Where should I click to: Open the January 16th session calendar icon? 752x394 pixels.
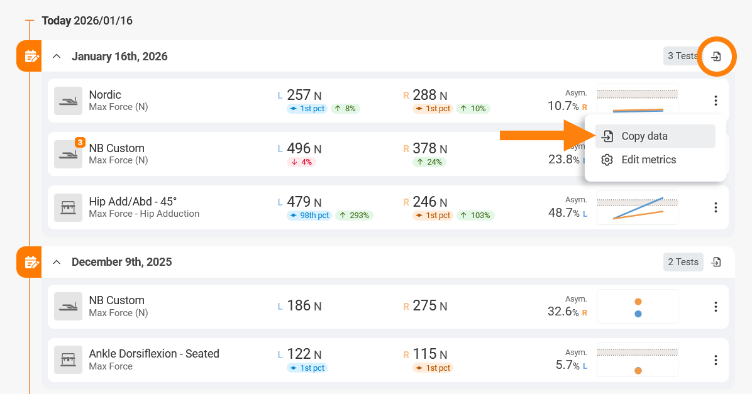tap(30, 57)
